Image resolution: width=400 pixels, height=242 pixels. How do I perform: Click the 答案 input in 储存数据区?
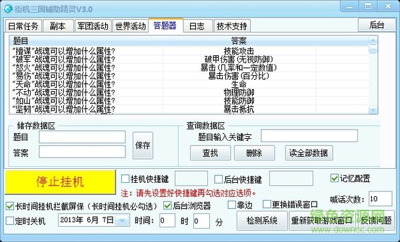pyautogui.click(x=82, y=152)
